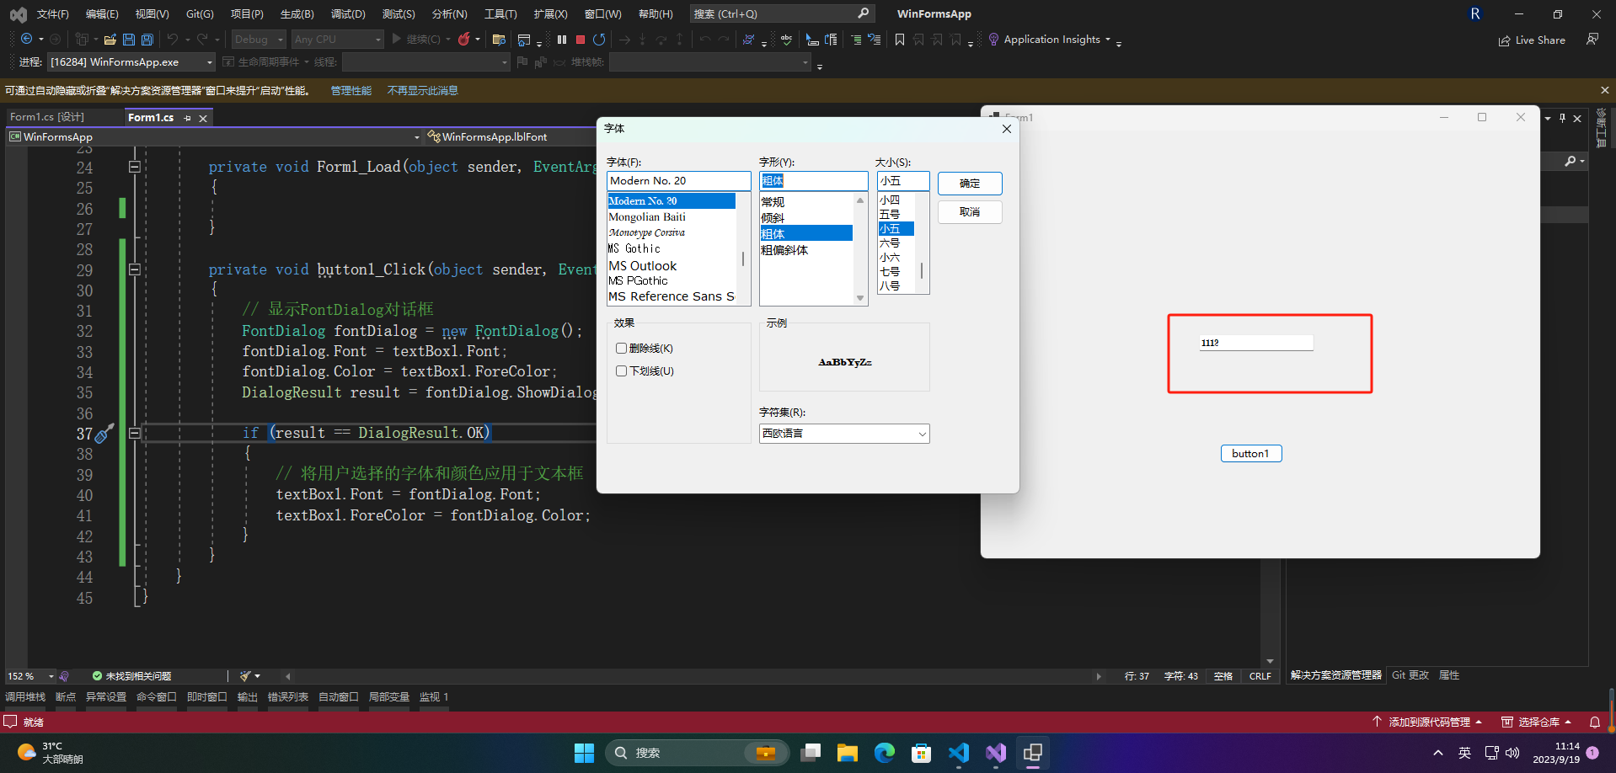Enable the 下划线(U) underline checkbox
This screenshot has height=773, width=1616.
621,371
